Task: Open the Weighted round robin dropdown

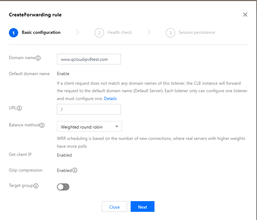Action: click(89, 127)
